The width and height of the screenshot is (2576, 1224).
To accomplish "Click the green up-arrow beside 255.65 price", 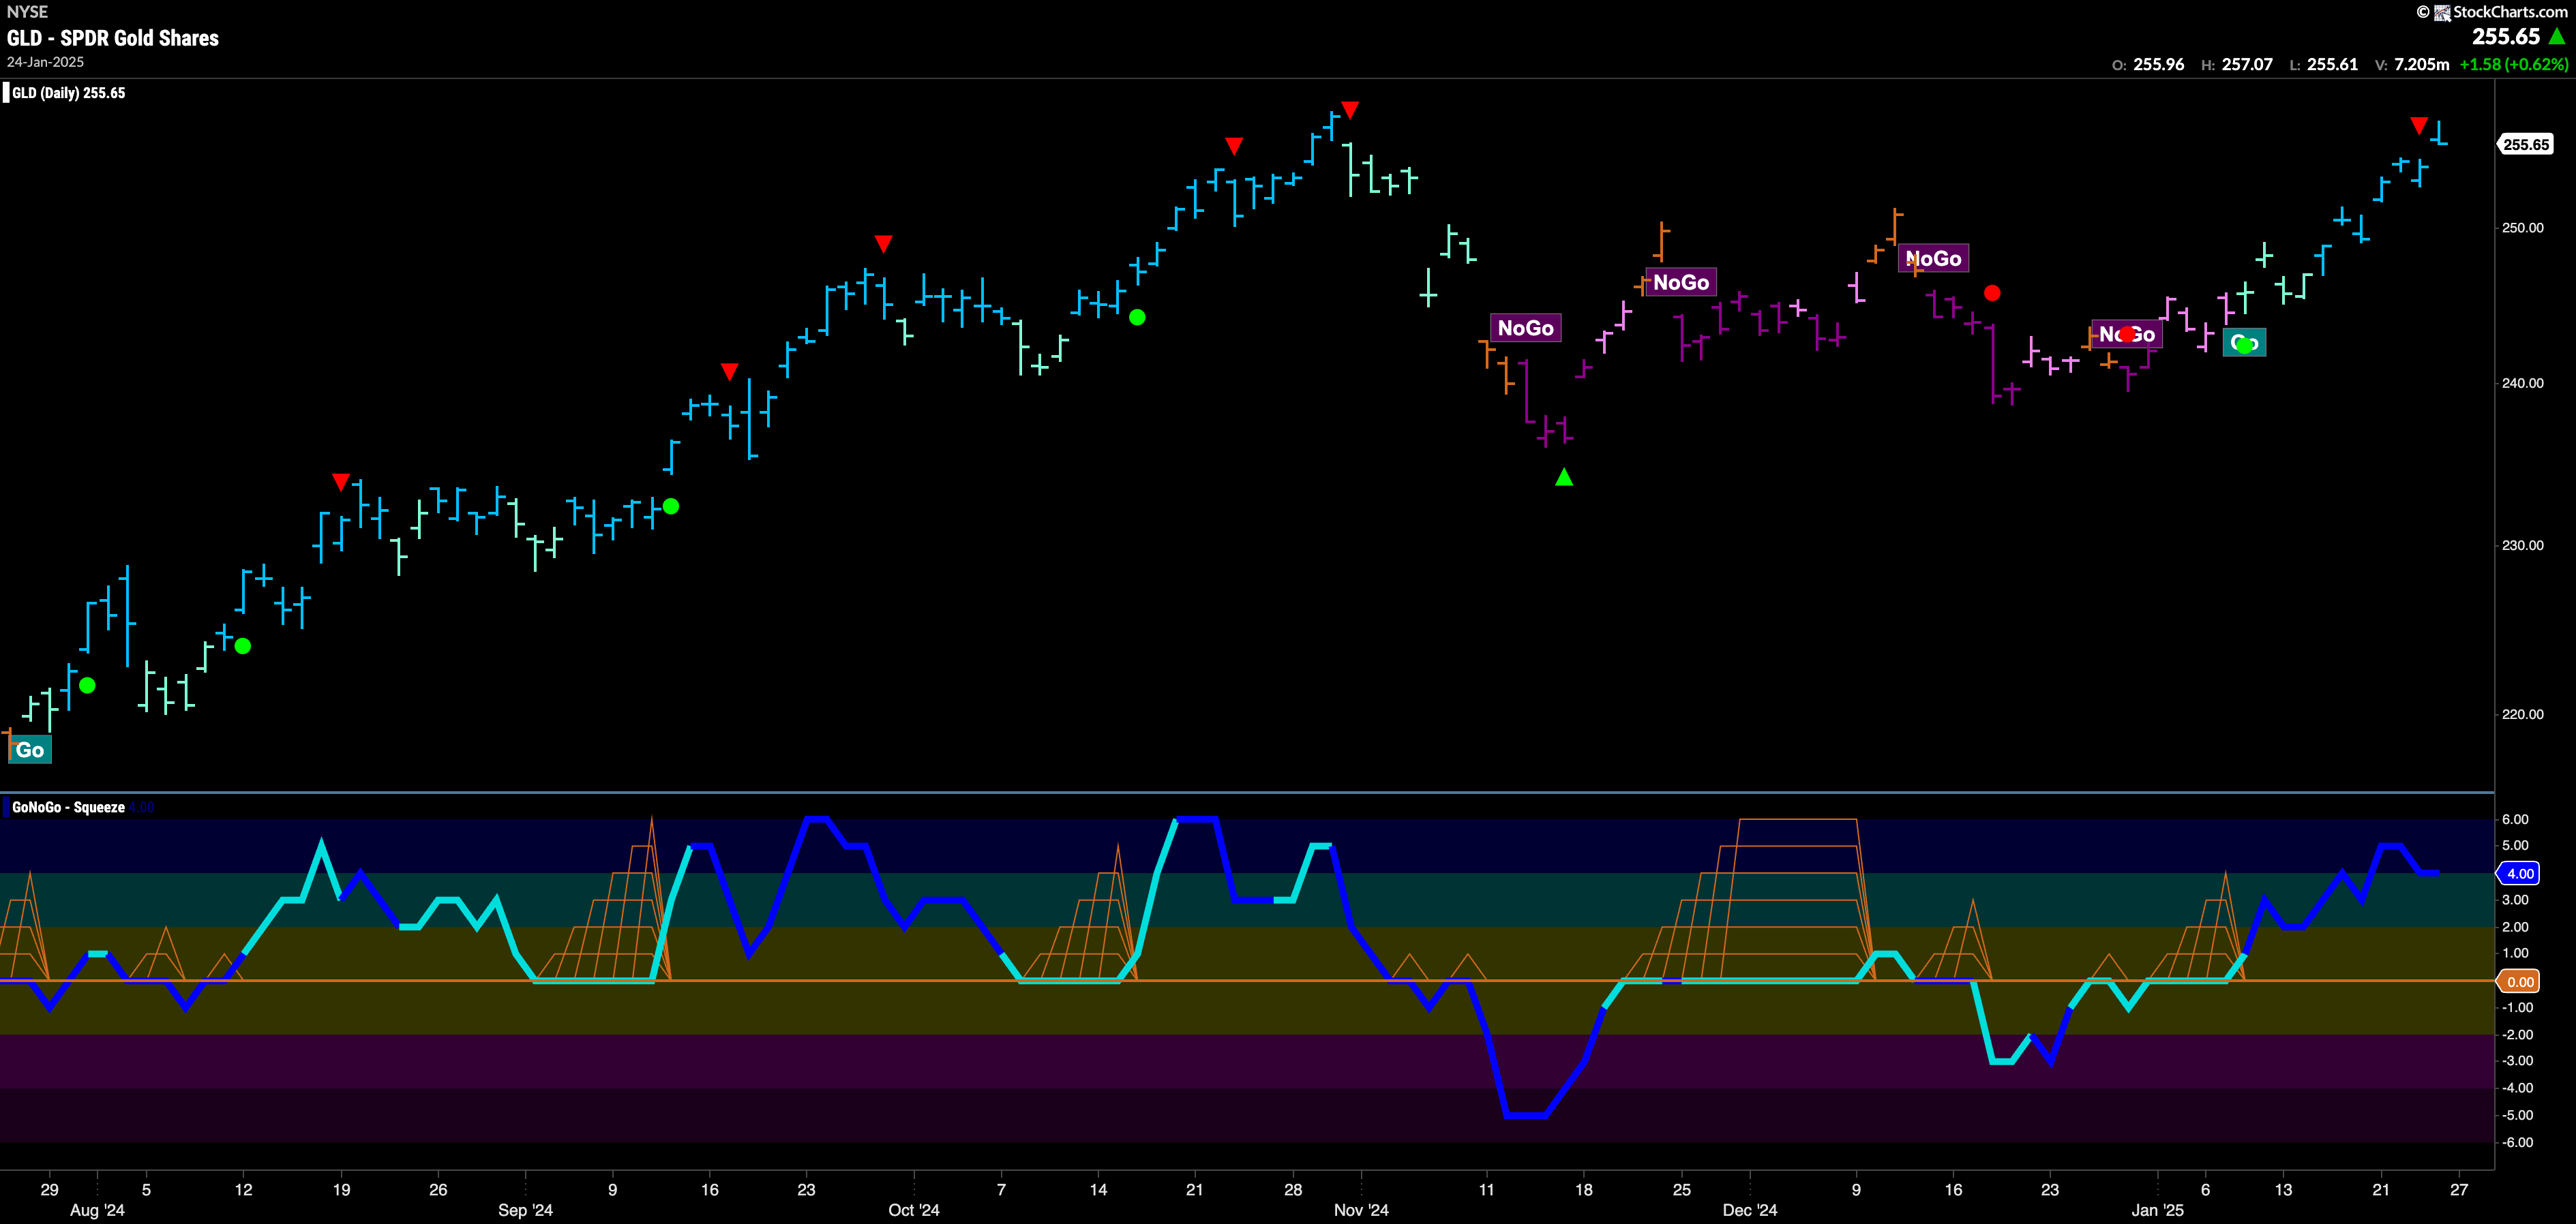I will (x=2557, y=37).
